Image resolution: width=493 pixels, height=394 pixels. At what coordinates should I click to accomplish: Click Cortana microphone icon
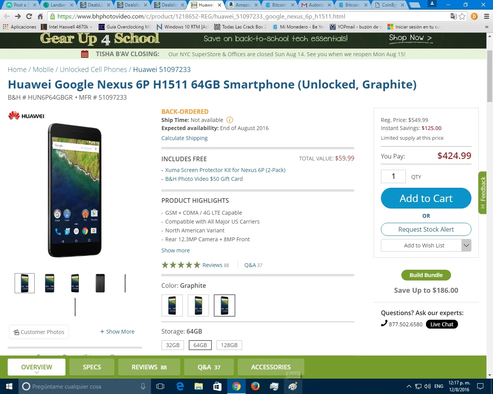[143, 386]
